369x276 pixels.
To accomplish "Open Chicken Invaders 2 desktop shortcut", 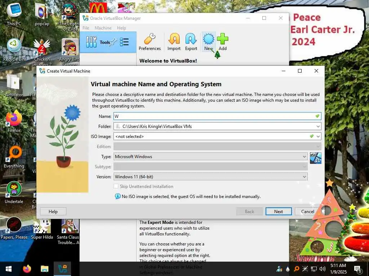I will coord(42,52).
